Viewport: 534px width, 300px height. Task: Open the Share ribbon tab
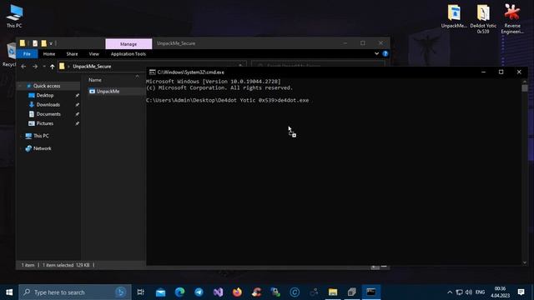click(x=73, y=53)
